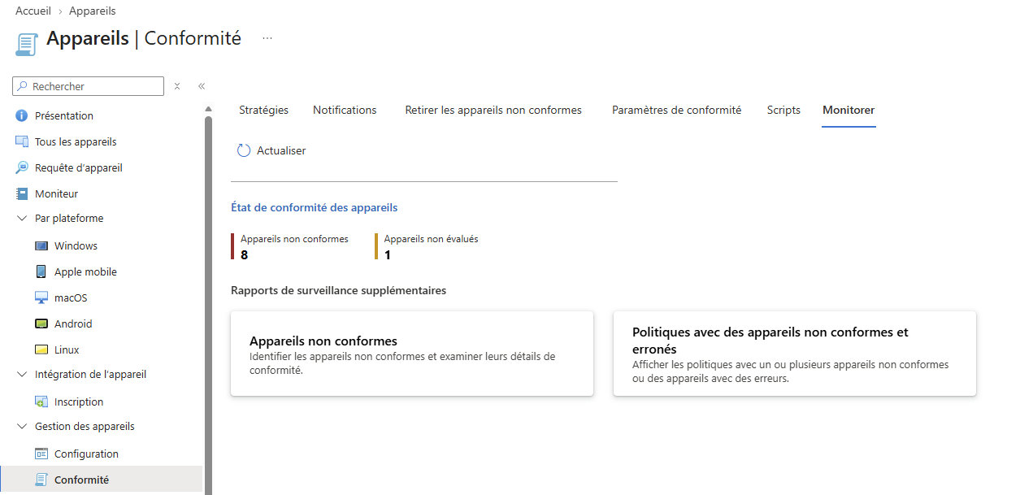
Task: Click the Tous les appareils icon
Action: tap(22, 141)
